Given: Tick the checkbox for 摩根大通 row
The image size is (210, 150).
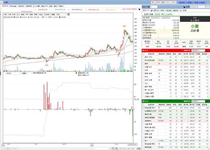Looking at the screenshot, I should click(143, 114).
